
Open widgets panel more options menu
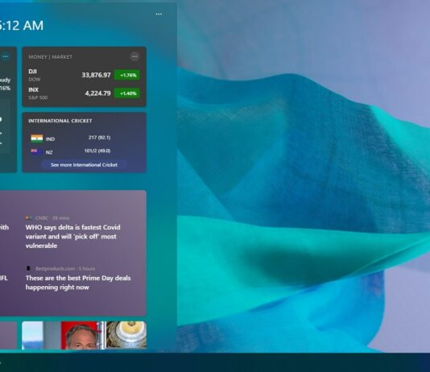tap(159, 14)
